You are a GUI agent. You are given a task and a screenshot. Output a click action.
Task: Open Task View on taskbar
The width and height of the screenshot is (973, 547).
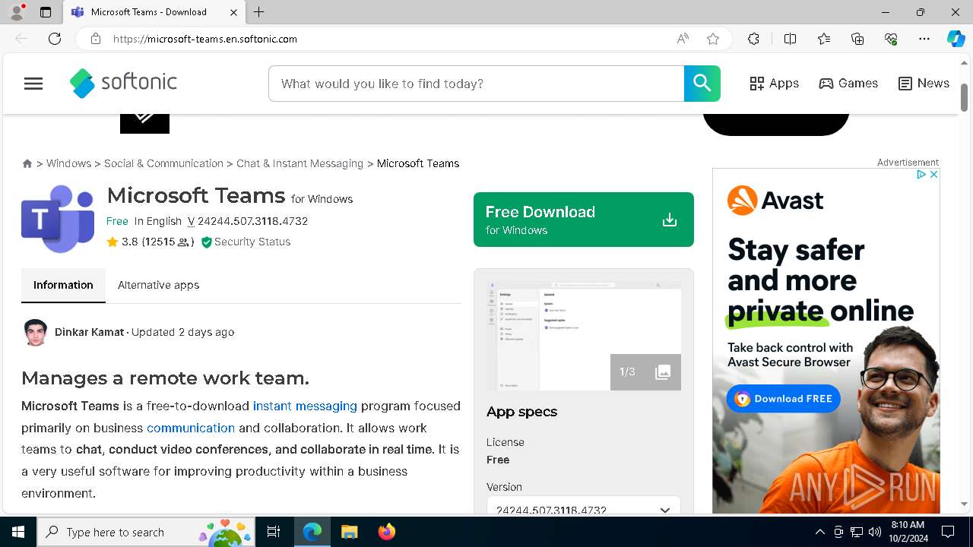[274, 532]
